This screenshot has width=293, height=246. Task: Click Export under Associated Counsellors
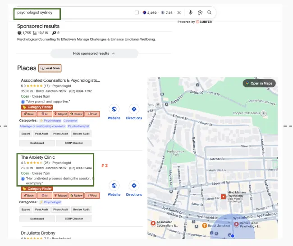click(26, 134)
